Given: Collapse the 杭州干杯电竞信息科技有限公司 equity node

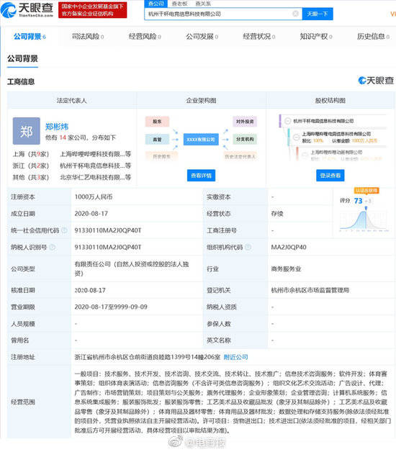Looking at the screenshot, I should 287,121.
